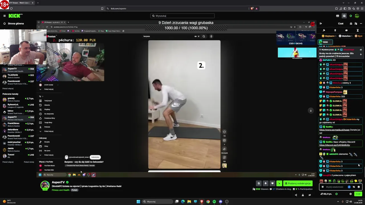Open takuu recommended channel
Screen dimensions: 365x205
(18, 112)
